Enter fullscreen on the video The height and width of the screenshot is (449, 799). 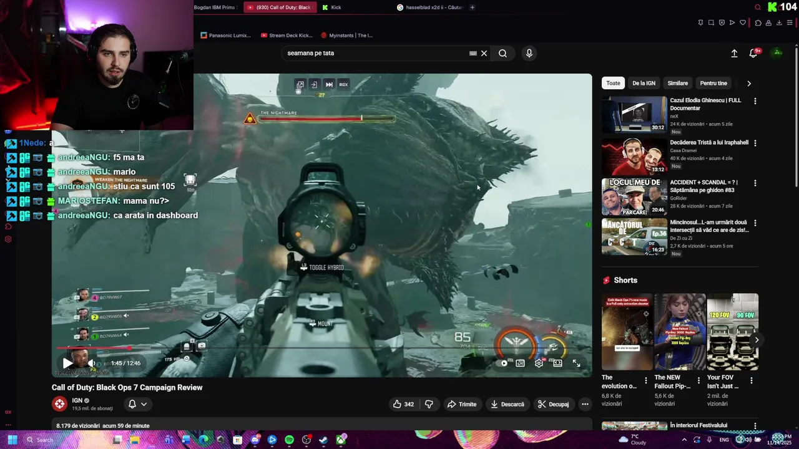tap(576, 363)
